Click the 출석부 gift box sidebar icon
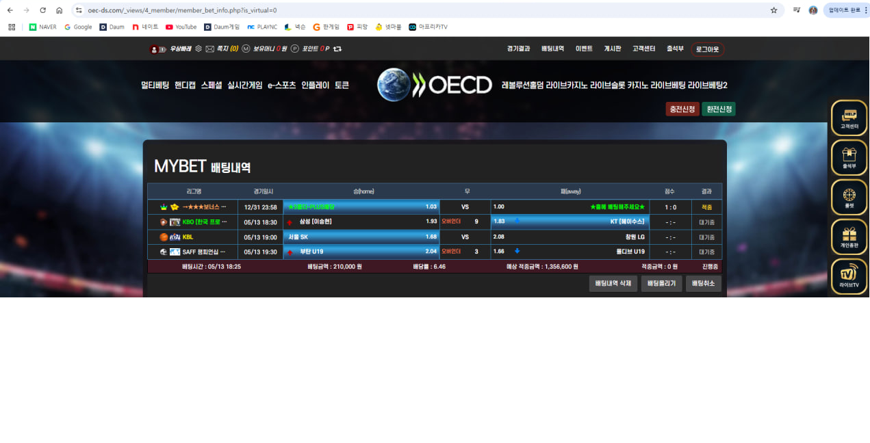The image size is (870, 443). [849, 158]
